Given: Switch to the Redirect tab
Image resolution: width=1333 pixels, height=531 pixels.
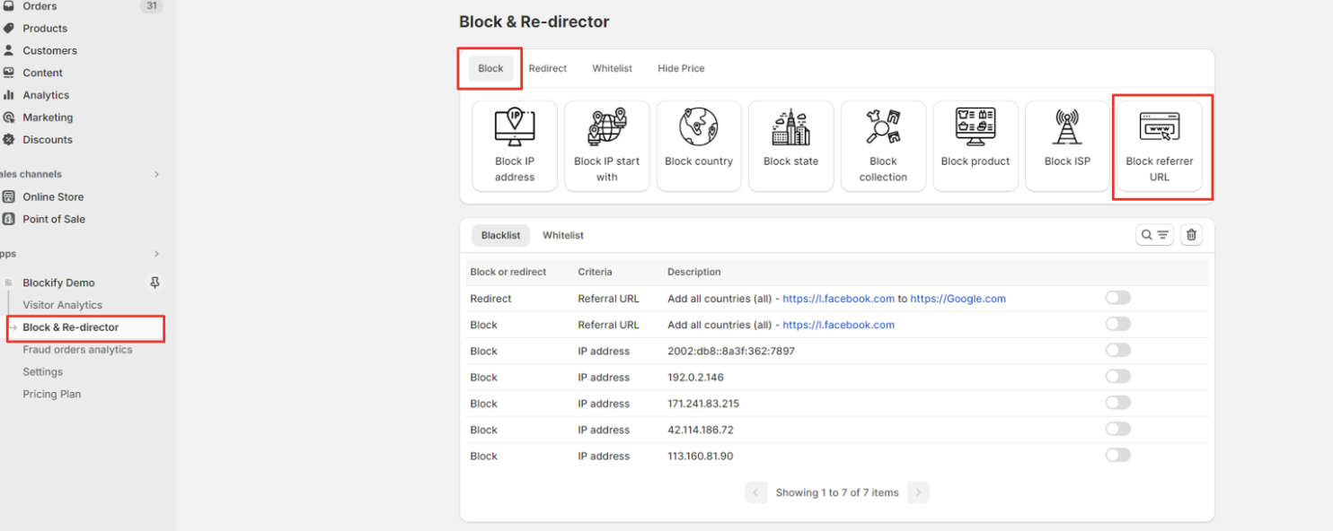Looking at the screenshot, I should pos(548,68).
